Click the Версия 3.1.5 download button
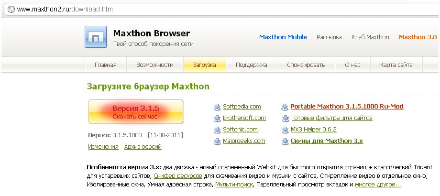Image resolution: width=440 pixels, height=196 pixels. click(136, 111)
